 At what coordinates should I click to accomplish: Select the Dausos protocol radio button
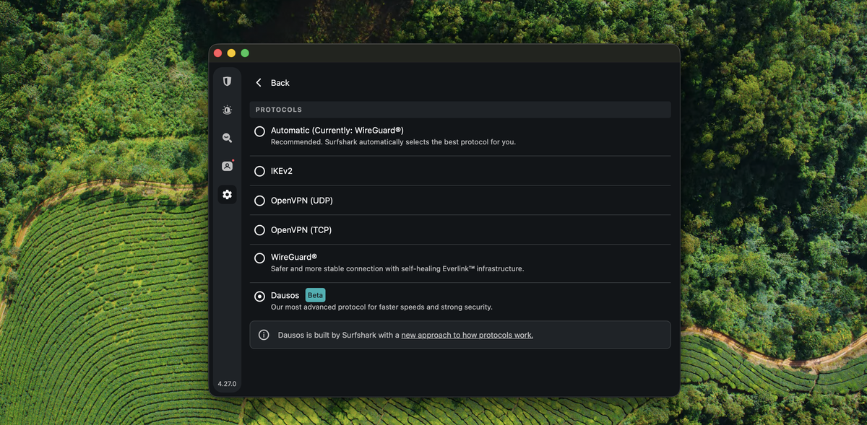pyautogui.click(x=259, y=296)
